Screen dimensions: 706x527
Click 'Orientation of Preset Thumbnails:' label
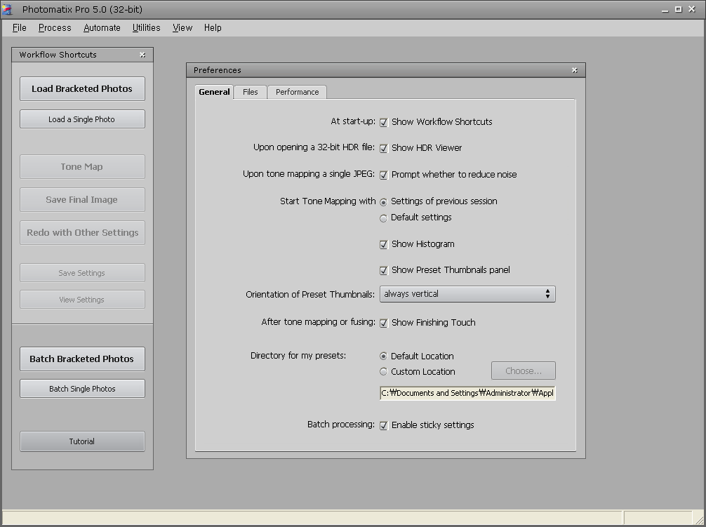pos(310,294)
